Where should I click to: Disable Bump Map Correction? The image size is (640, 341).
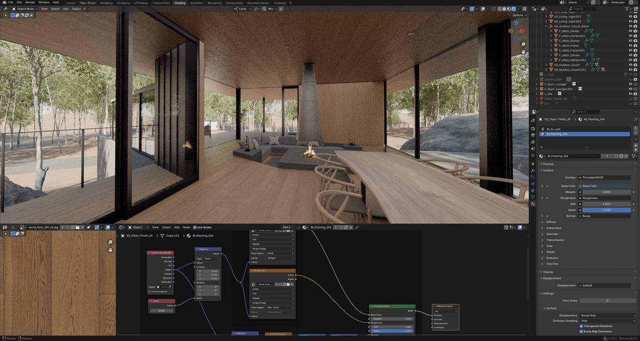pyautogui.click(x=581, y=331)
